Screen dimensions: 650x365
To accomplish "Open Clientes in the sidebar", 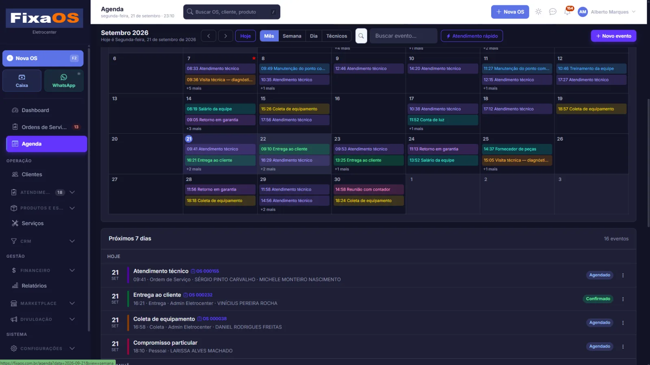I will click(46, 174).
